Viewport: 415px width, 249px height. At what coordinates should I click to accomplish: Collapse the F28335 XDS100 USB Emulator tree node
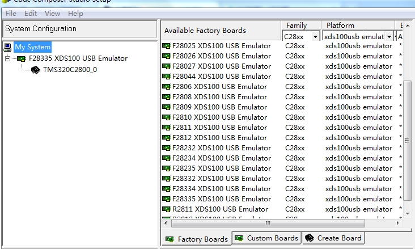click(x=8, y=58)
